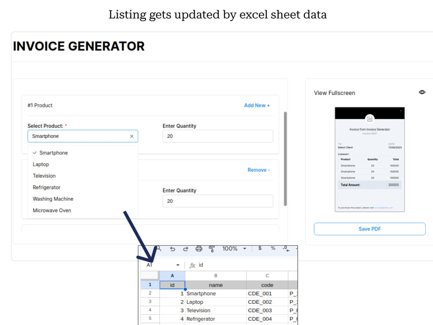The height and width of the screenshot is (325, 433).
Task: Apply currency format using the $ icon
Action: coord(260,248)
